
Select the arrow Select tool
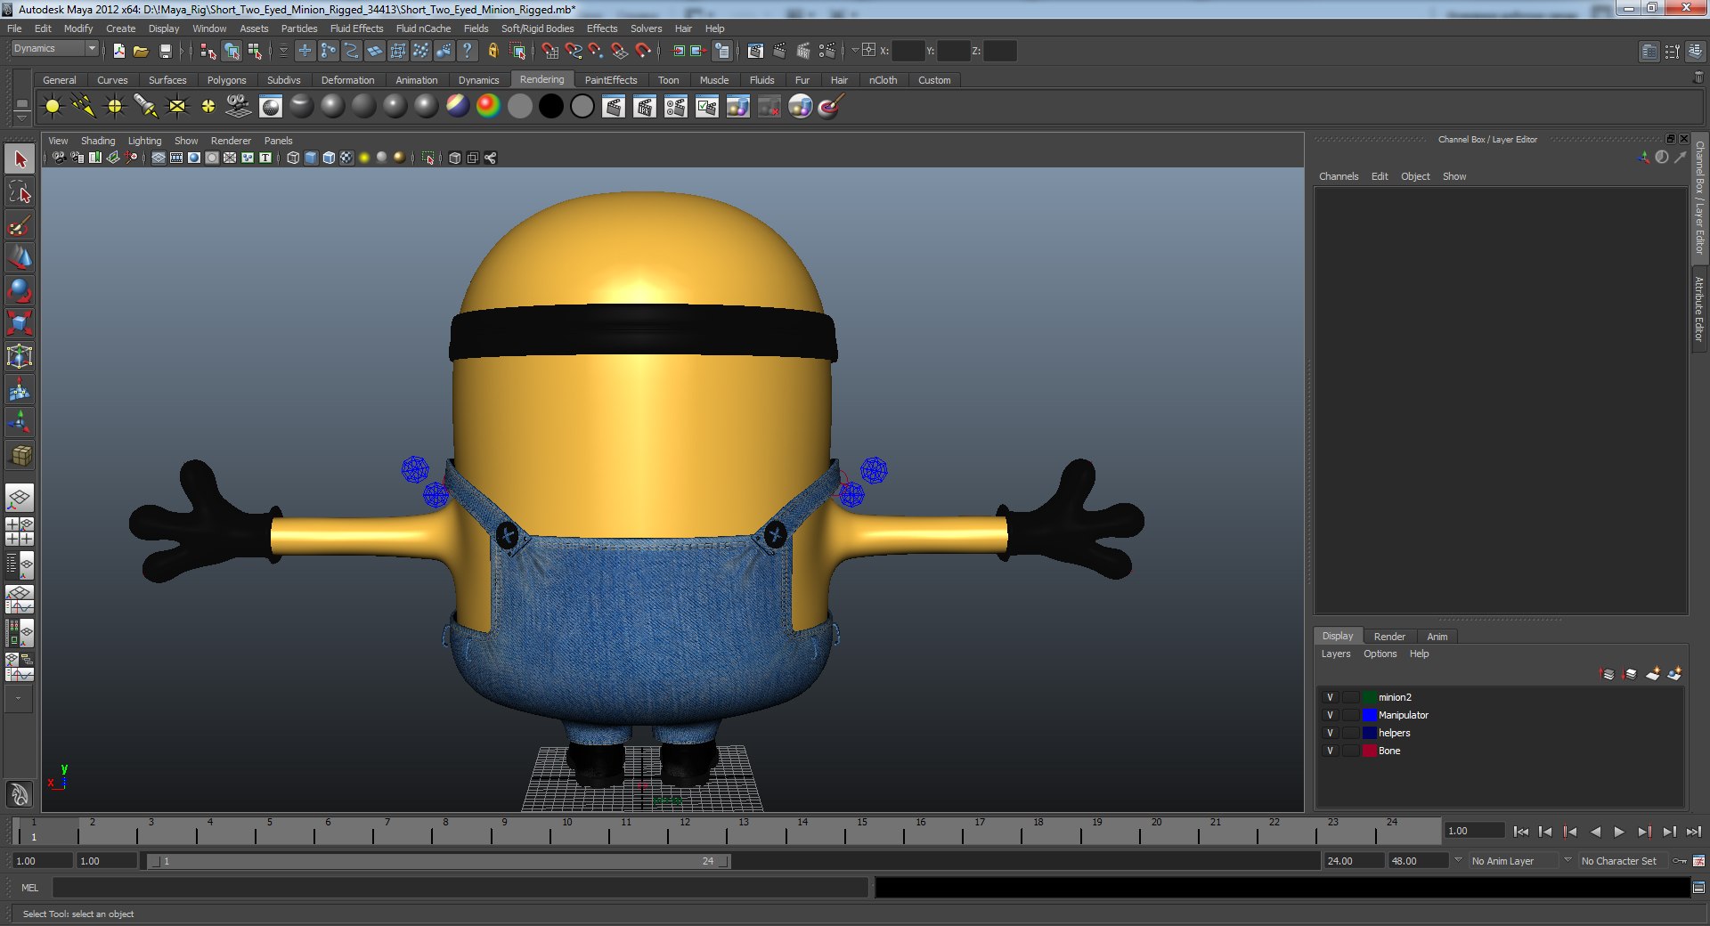(x=20, y=159)
